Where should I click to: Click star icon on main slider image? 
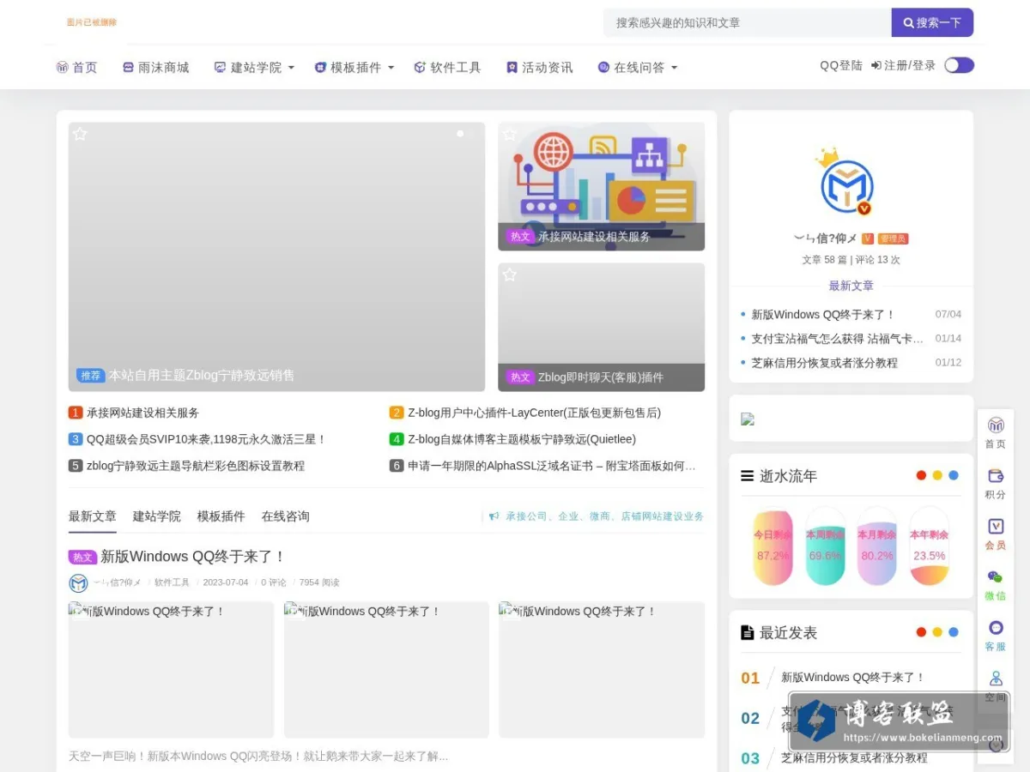(x=80, y=134)
